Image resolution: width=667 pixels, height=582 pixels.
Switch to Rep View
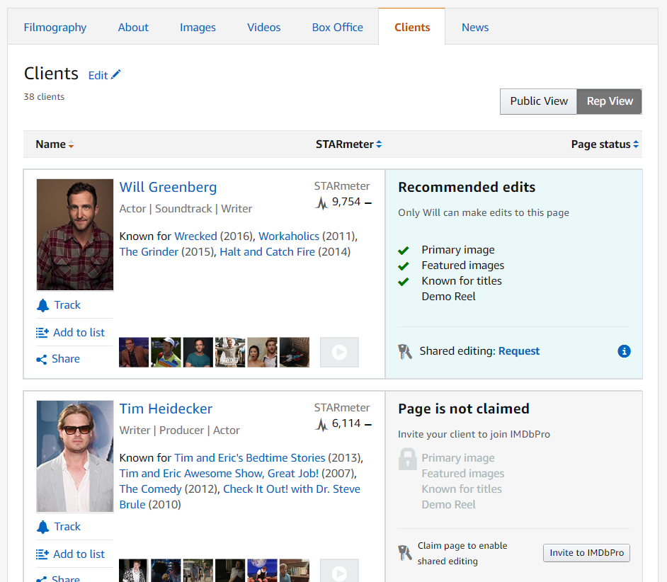(610, 101)
